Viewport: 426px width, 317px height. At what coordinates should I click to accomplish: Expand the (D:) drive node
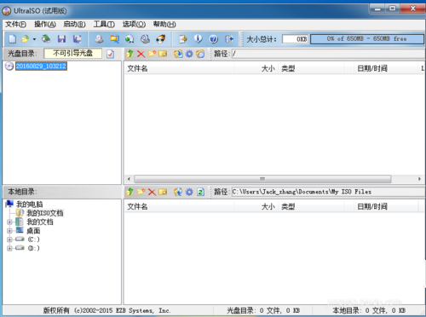(9, 248)
